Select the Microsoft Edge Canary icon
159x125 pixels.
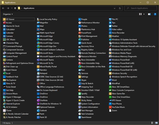tap(38, 43)
